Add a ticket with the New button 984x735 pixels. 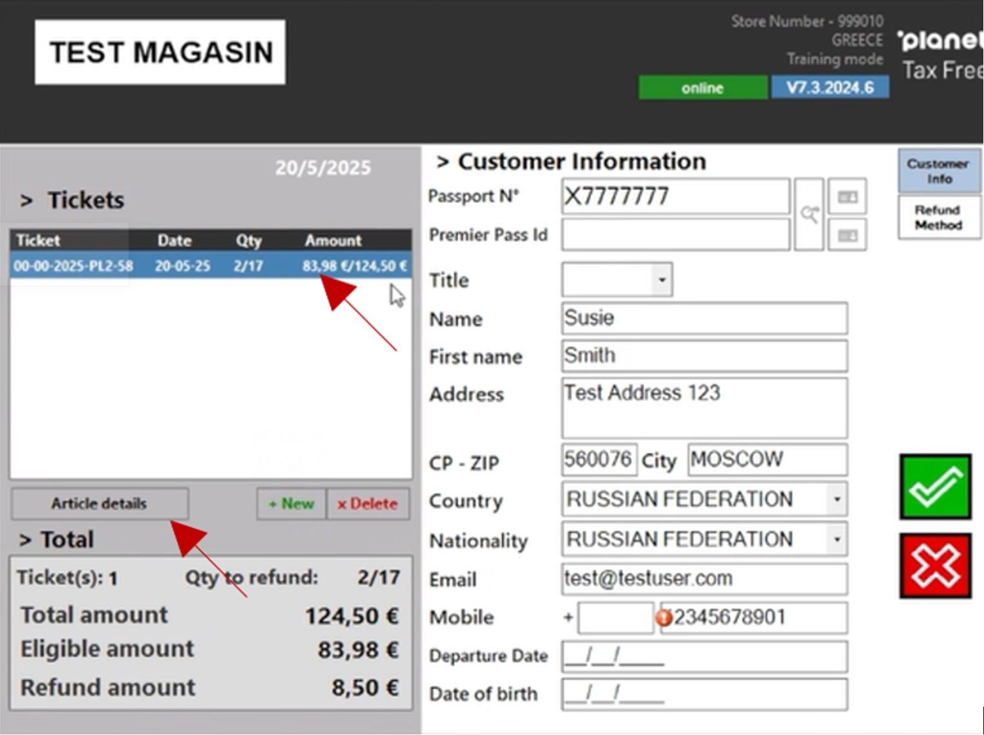click(x=291, y=504)
